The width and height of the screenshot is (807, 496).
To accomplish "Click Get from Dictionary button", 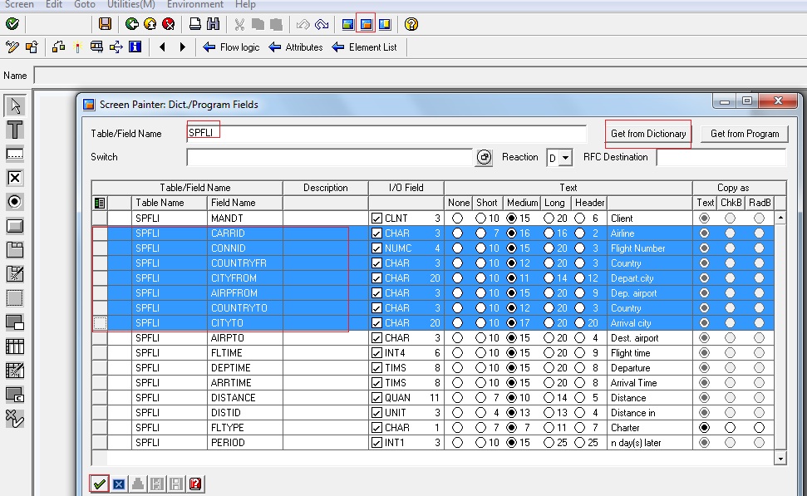I will (648, 134).
